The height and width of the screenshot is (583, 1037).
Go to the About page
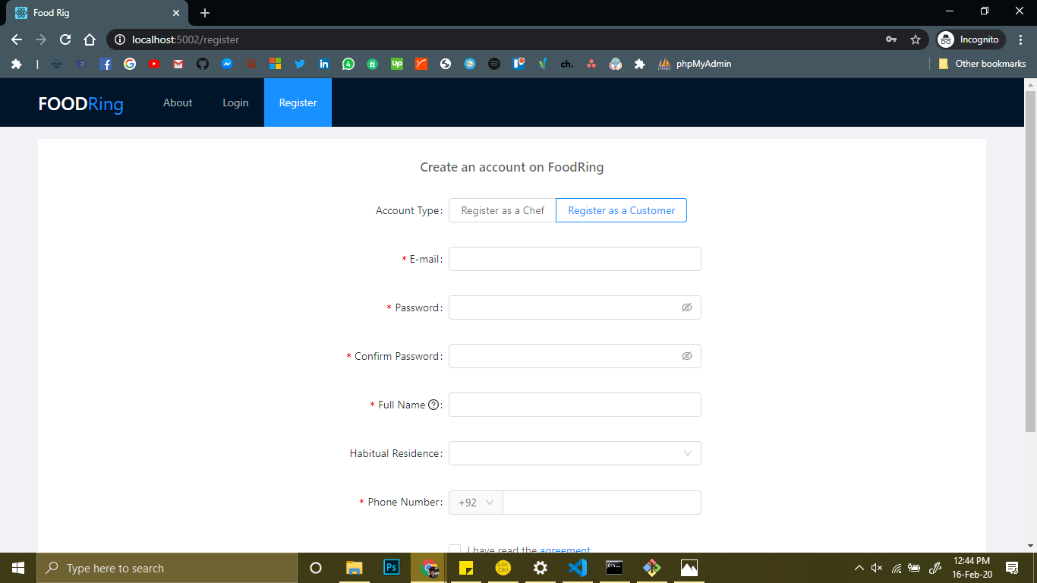coord(178,102)
